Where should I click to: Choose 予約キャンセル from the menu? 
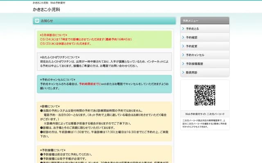tap(195, 55)
